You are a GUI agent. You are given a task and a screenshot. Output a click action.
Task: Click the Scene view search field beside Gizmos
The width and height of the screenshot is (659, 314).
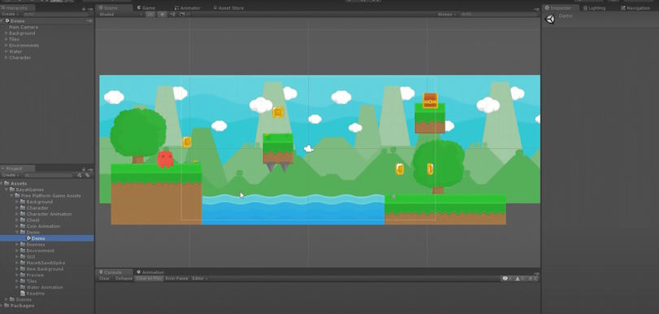coord(498,15)
